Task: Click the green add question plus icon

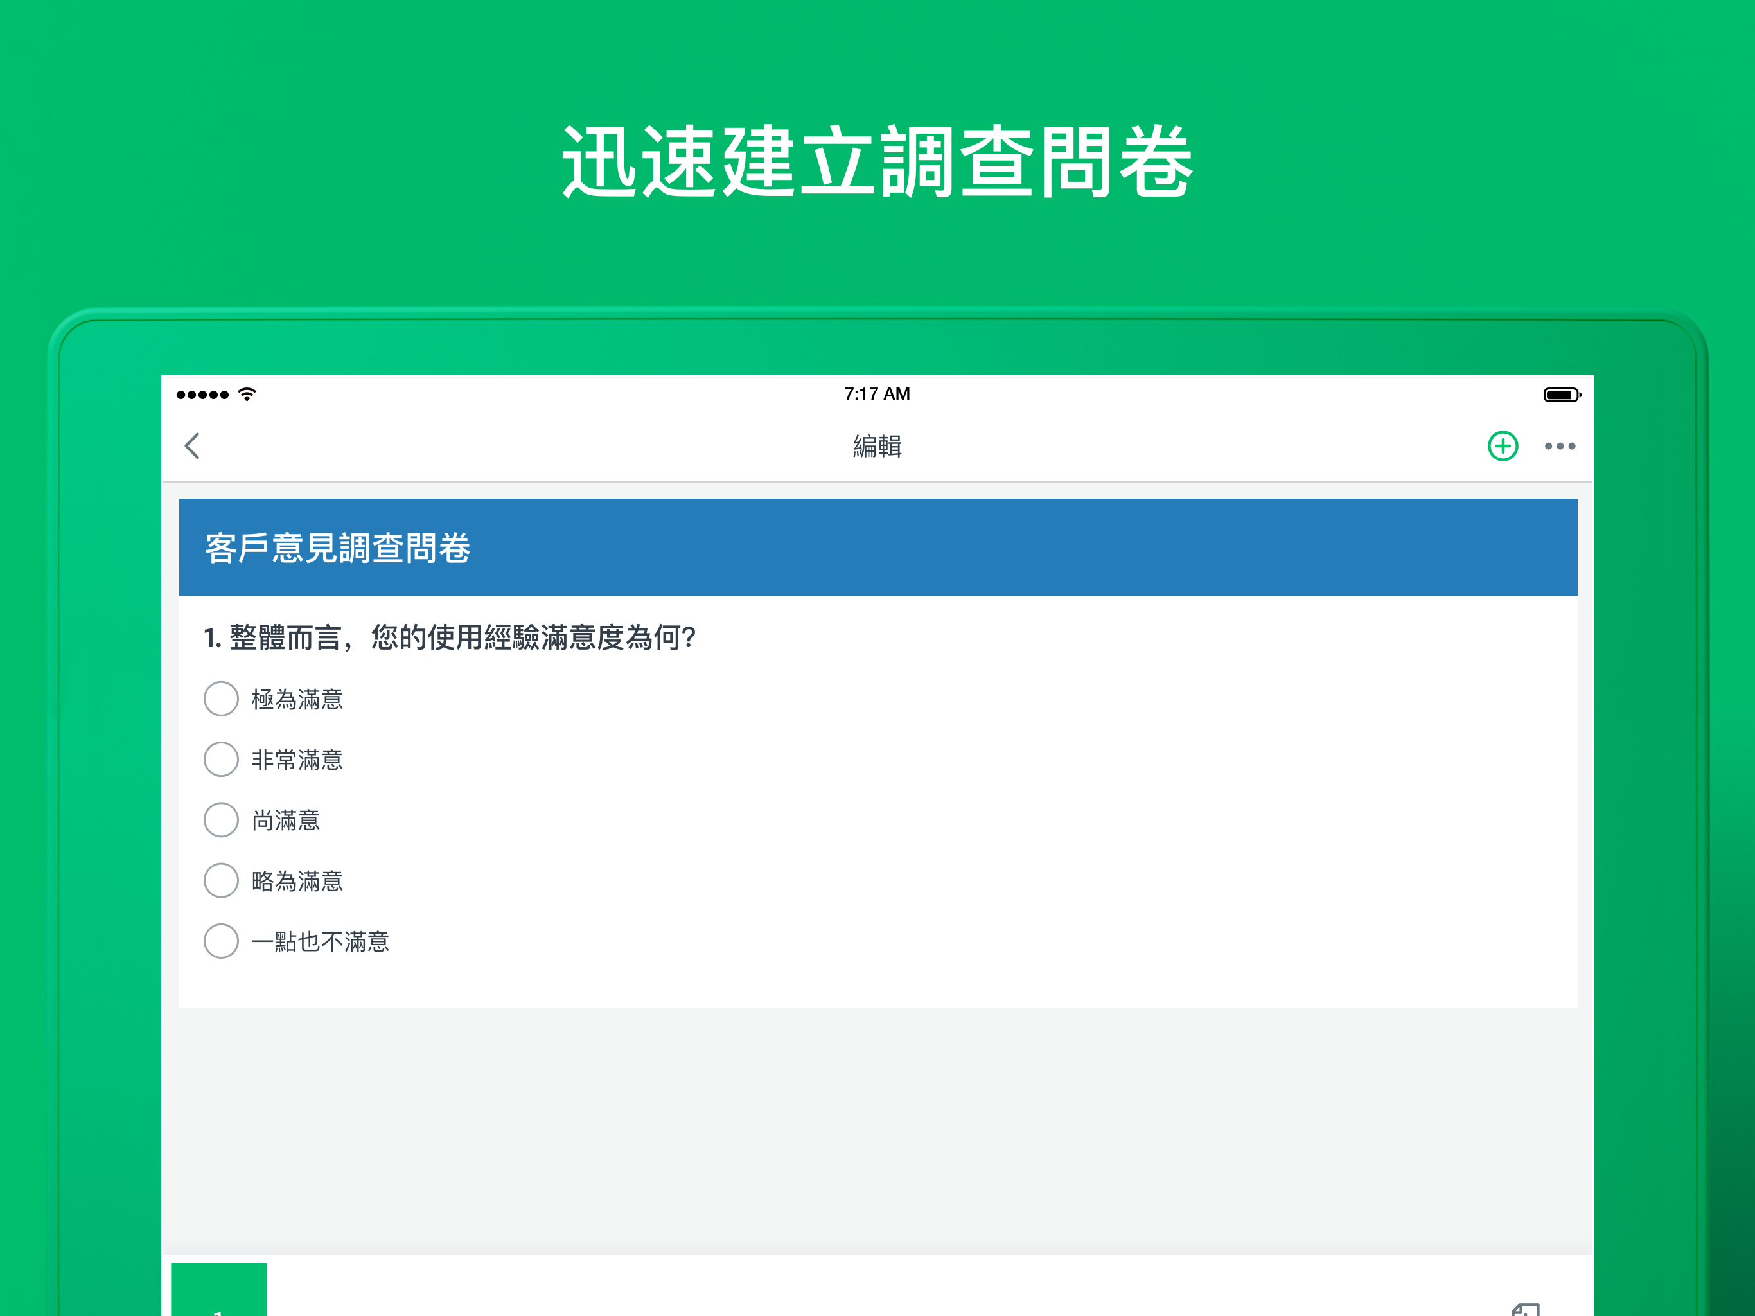Action: pos(1502,446)
